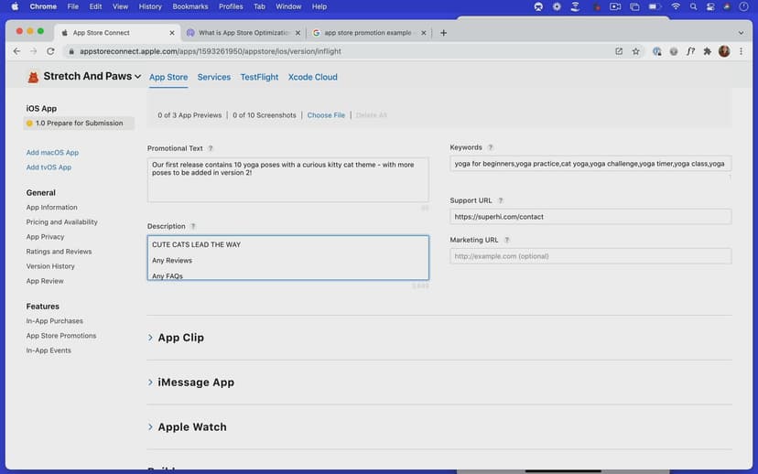Viewport: 758px width, 474px height.
Task: Open Add macOS App link
Action: tap(52, 153)
